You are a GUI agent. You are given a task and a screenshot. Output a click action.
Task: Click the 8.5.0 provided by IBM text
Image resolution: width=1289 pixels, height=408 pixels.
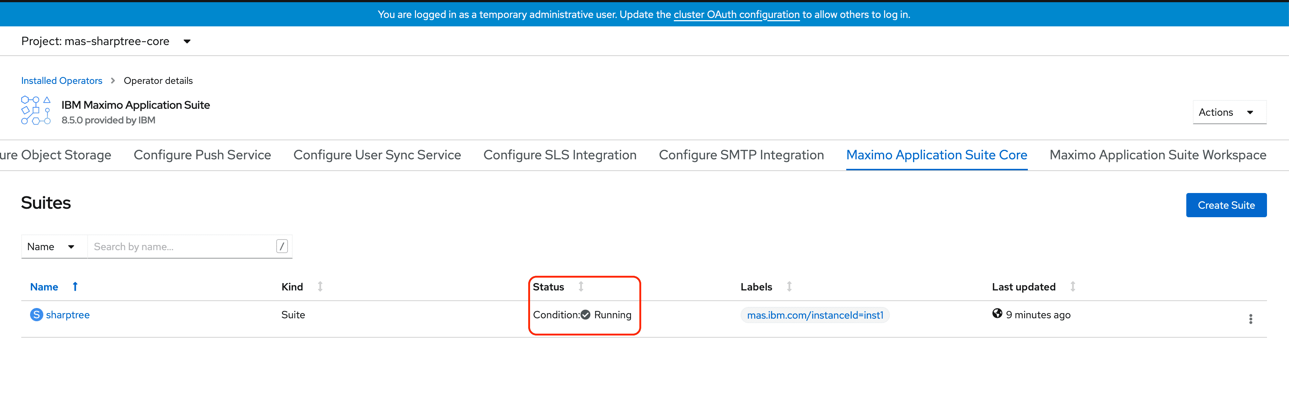tap(108, 120)
